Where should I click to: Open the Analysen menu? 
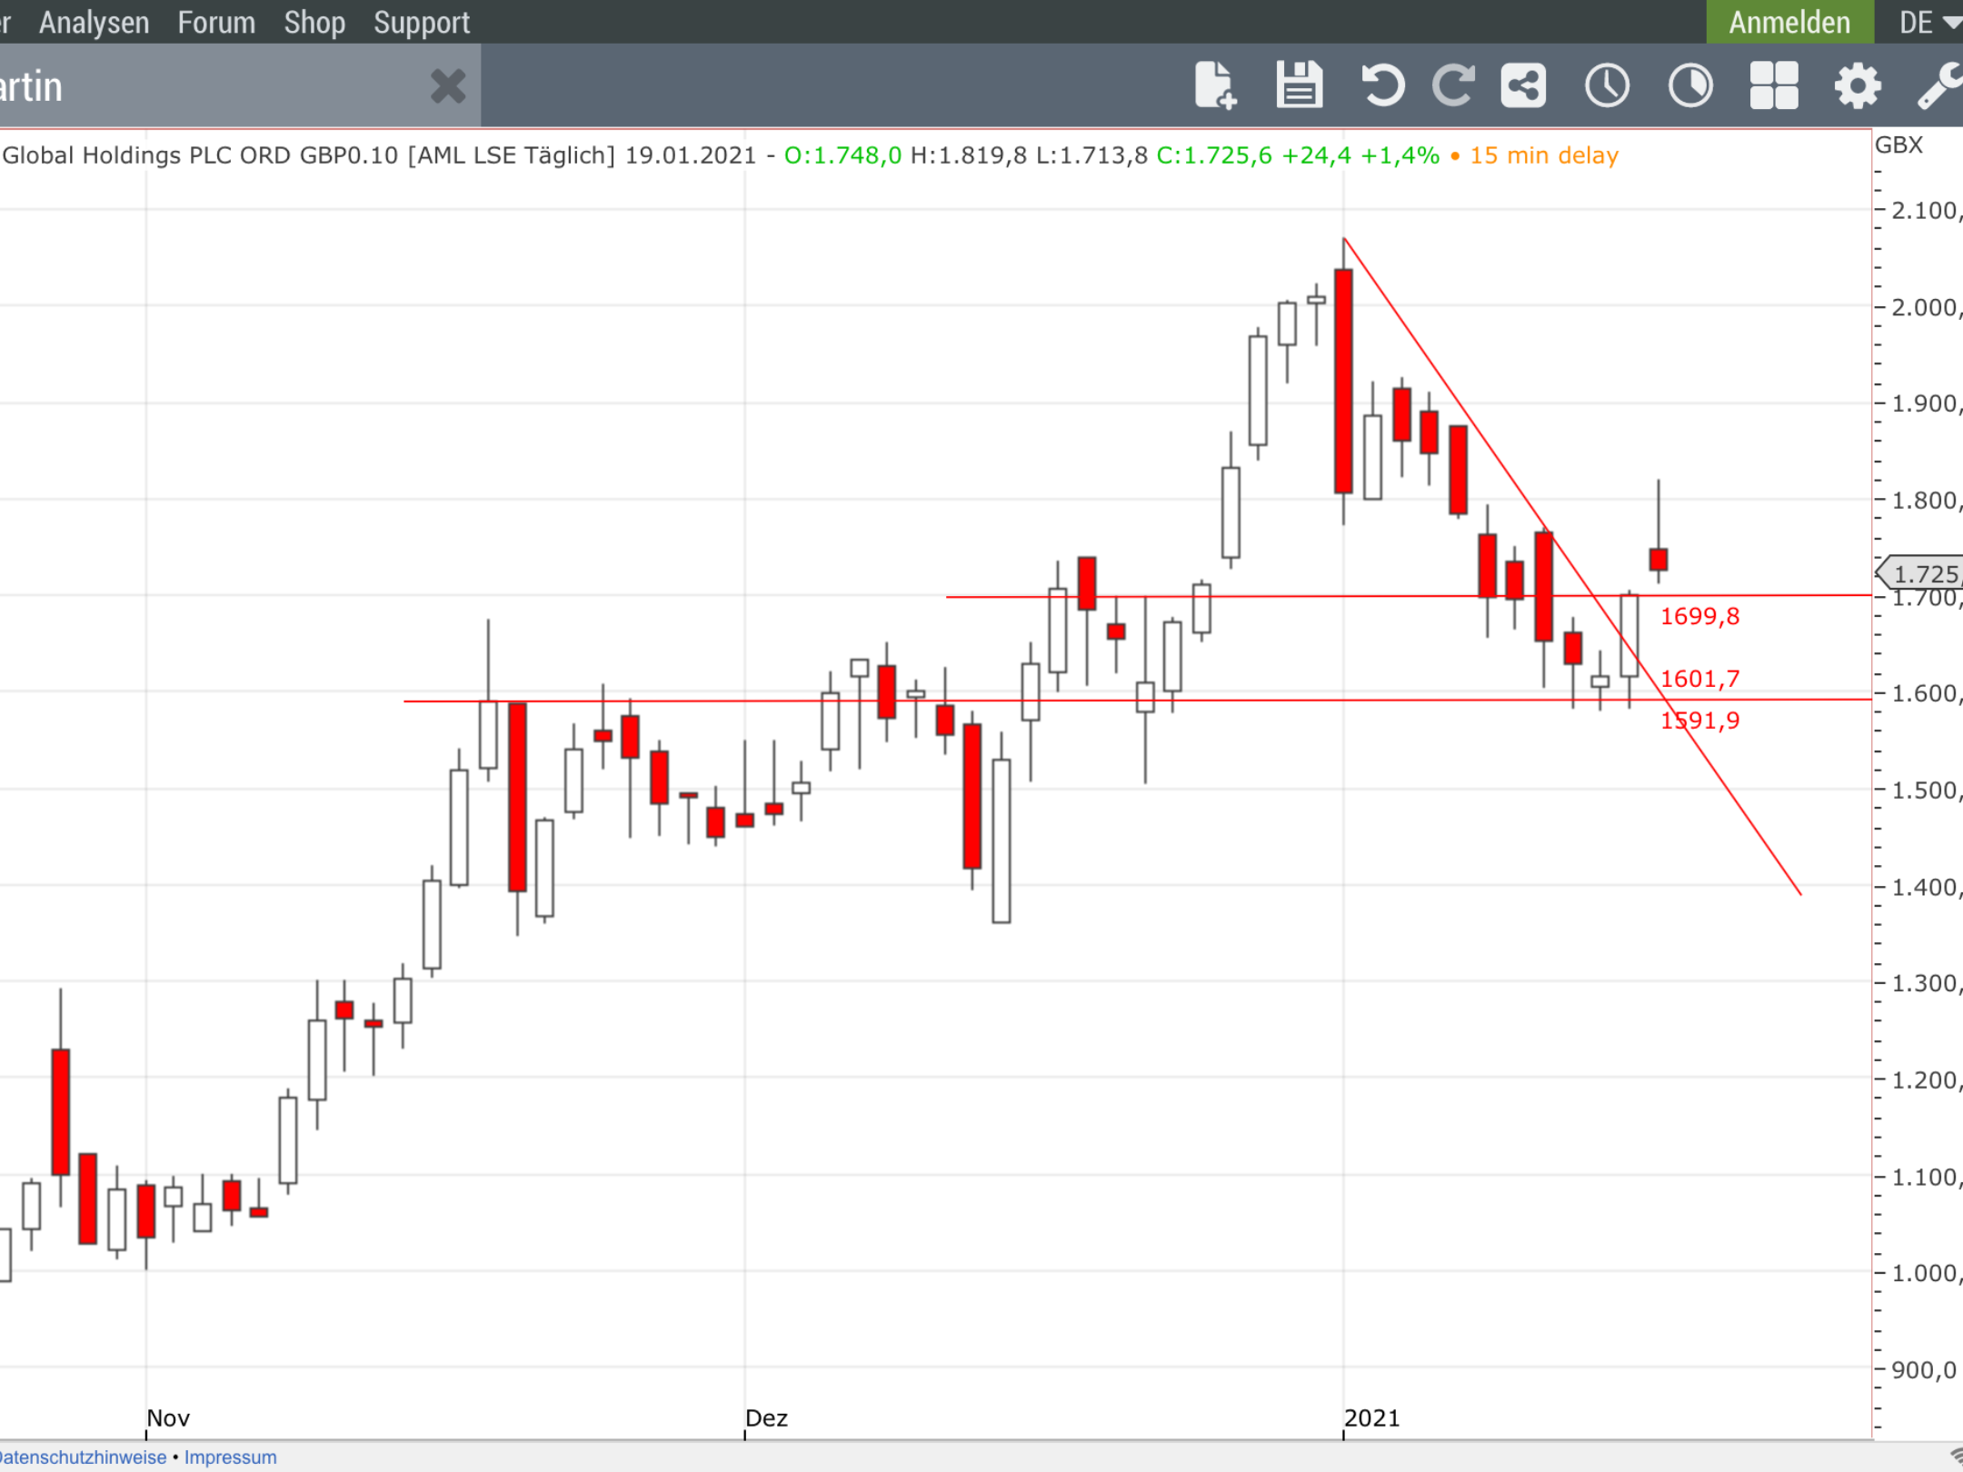point(94,22)
